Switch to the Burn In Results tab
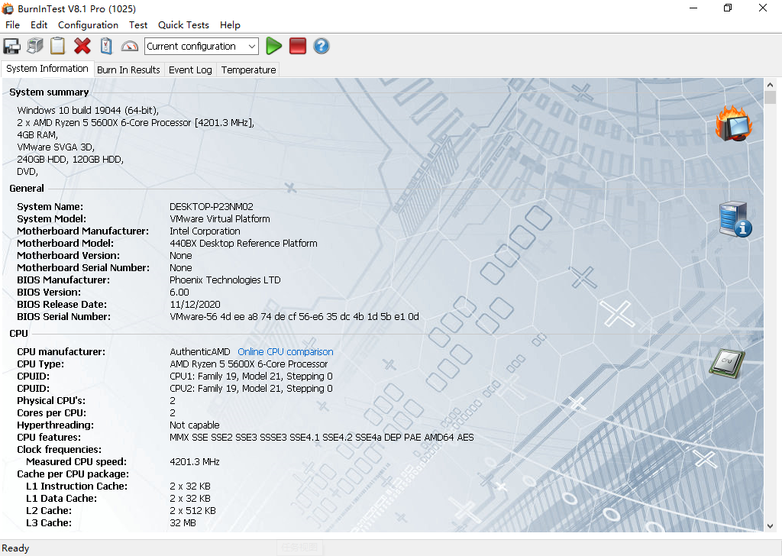Image resolution: width=782 pixels, height=556 pixels. 128,69
